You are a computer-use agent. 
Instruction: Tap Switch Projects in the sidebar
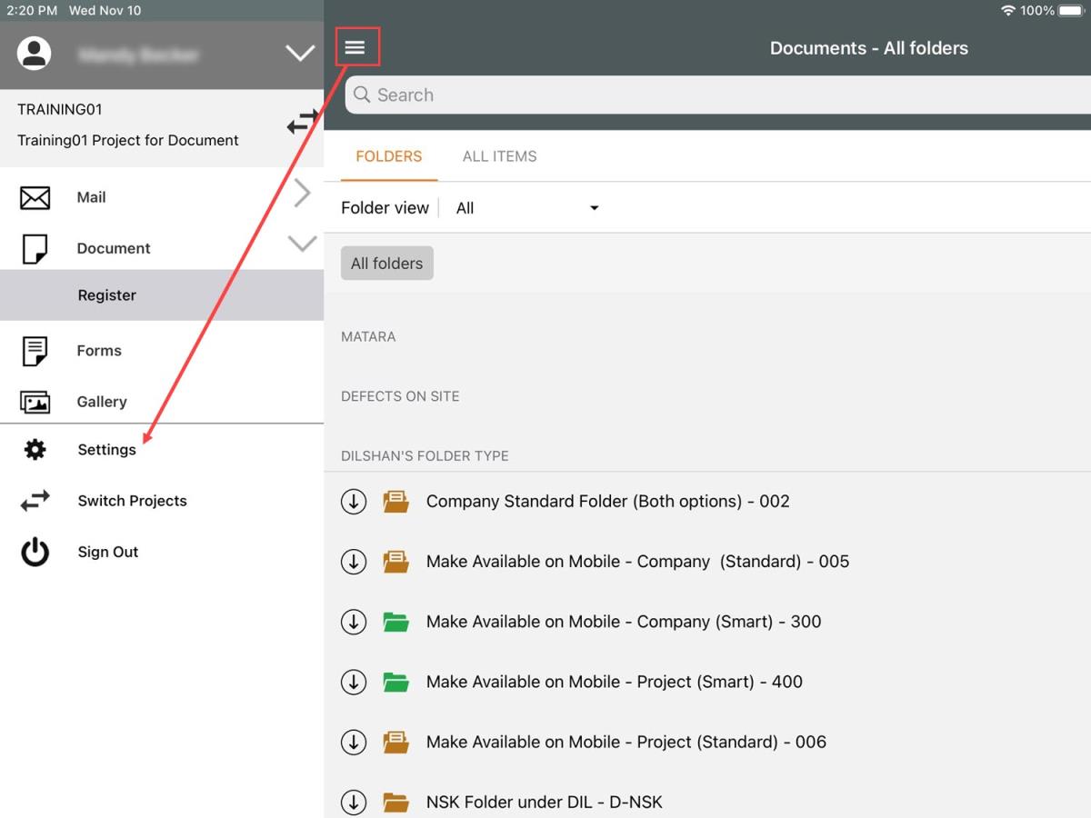point(132,501)
